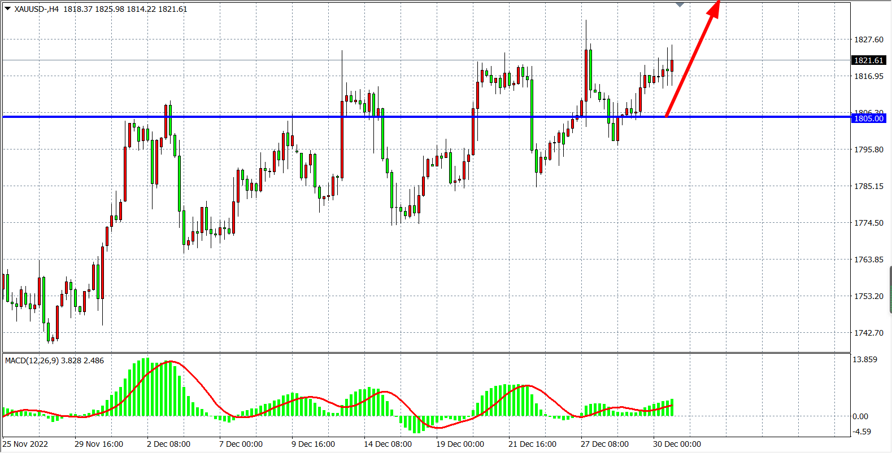
Task: Click the vertical scrollbar at right edge
Action: coord(890,291)
